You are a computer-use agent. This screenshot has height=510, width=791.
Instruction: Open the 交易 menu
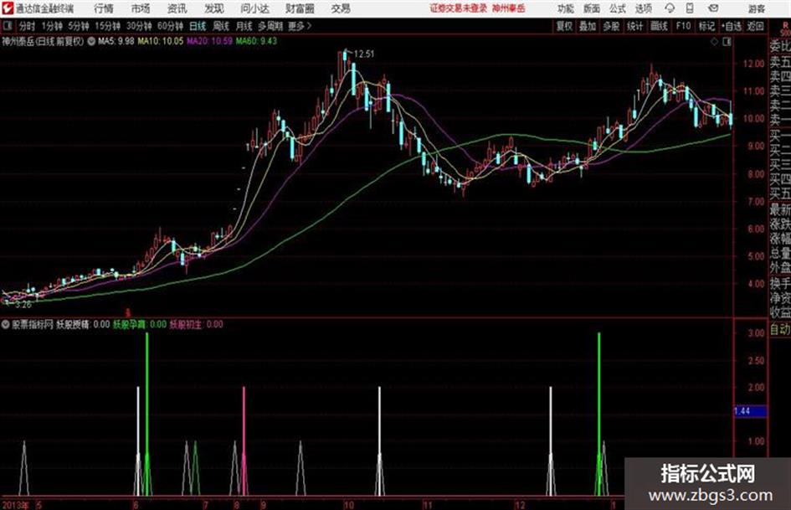tap(341, 8)
